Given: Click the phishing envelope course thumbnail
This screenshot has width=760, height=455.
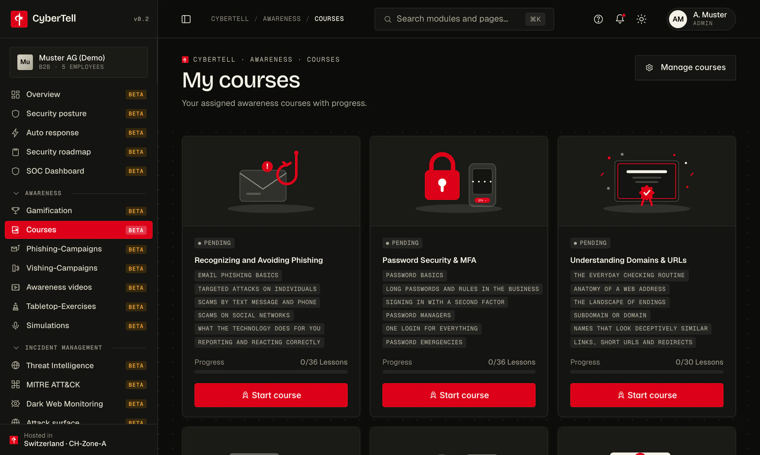Looking at the screenshot, I should (271, 181).
